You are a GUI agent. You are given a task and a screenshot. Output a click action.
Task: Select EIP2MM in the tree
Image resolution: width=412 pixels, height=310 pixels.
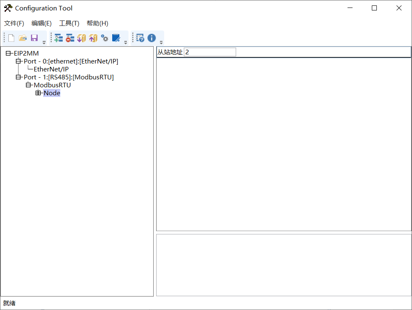coord(26,53)
